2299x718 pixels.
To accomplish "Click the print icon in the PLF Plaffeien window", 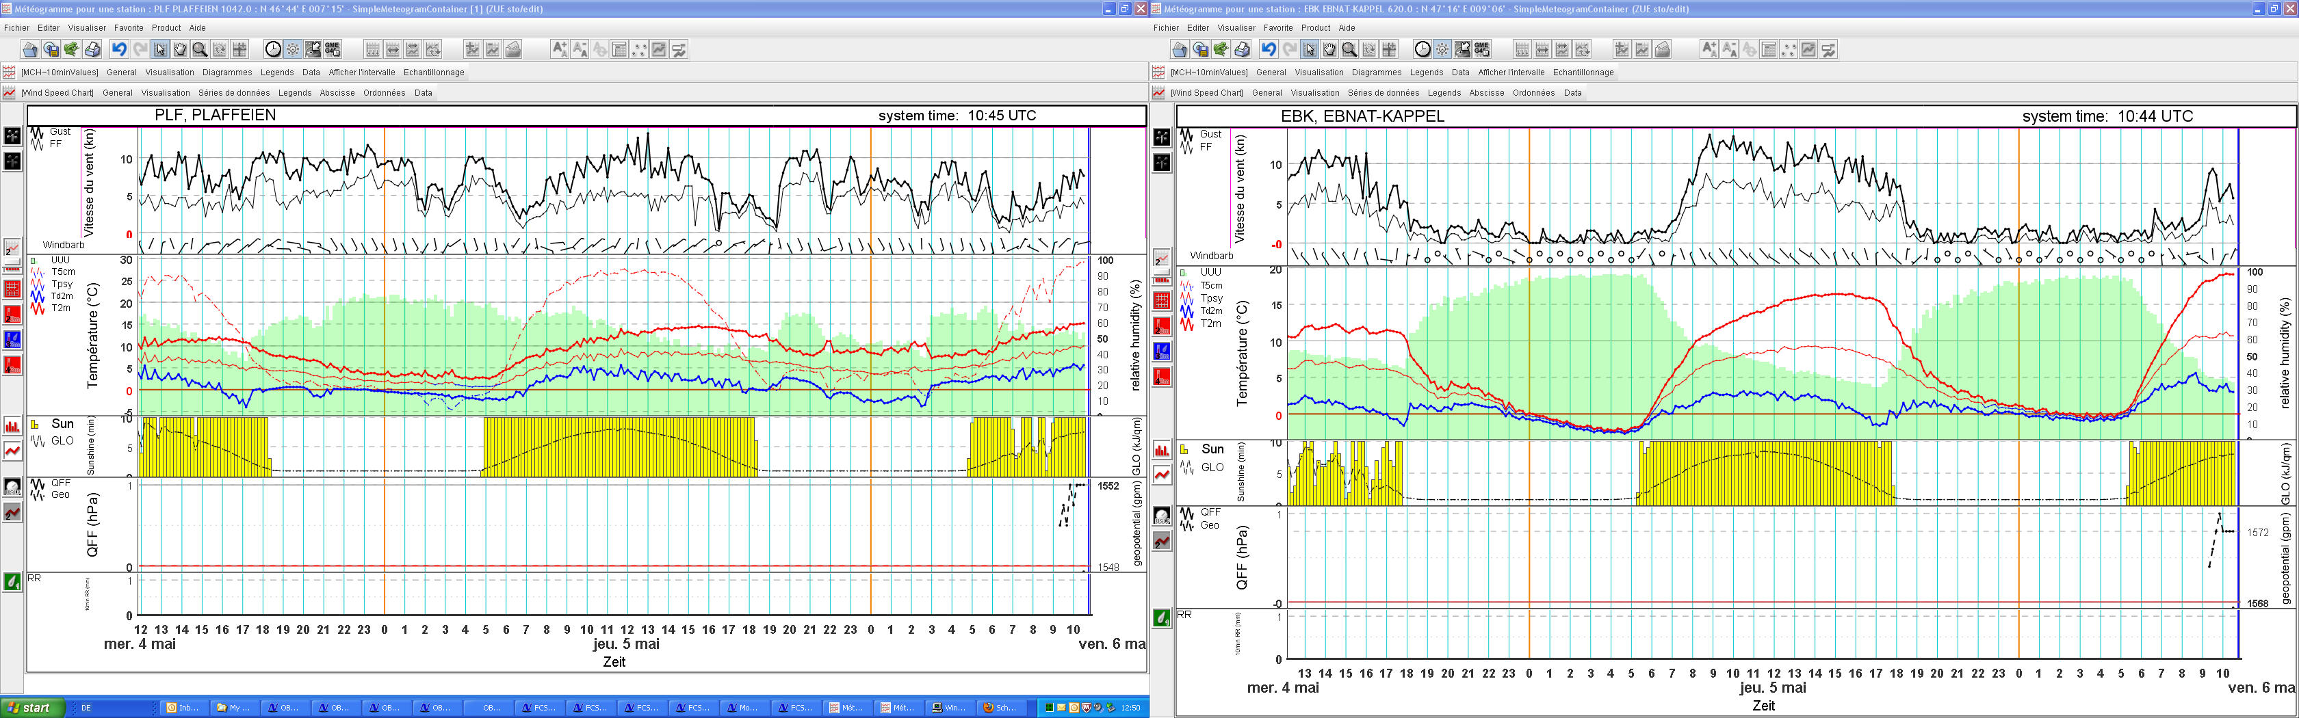I will click(x=92, y=50).
